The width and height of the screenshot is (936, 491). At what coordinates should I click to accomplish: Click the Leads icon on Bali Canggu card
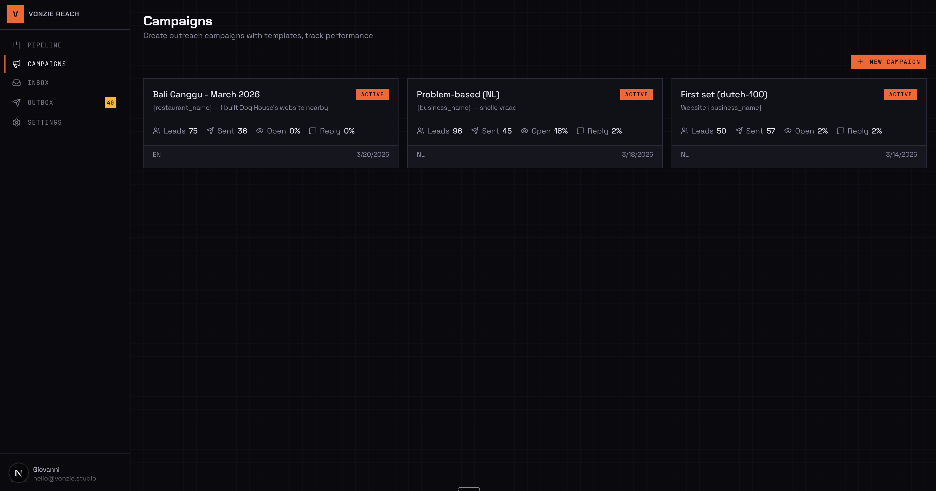pyautogui.click(x=157, y=131)
